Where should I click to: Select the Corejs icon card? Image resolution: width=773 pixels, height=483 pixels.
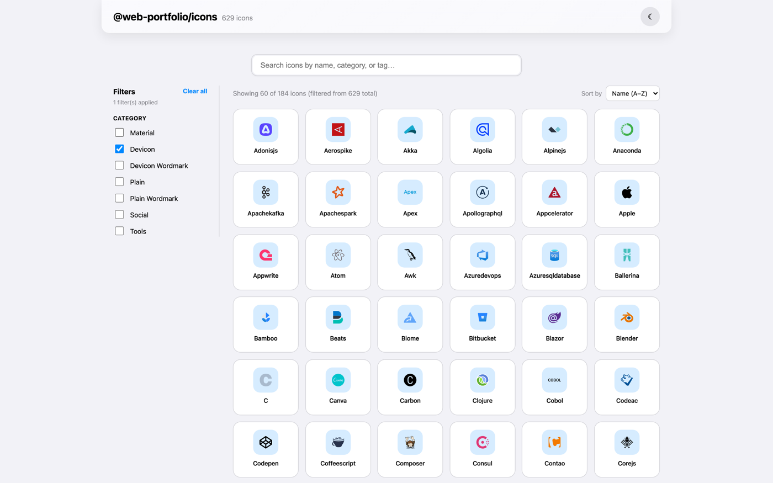[627, 449]
